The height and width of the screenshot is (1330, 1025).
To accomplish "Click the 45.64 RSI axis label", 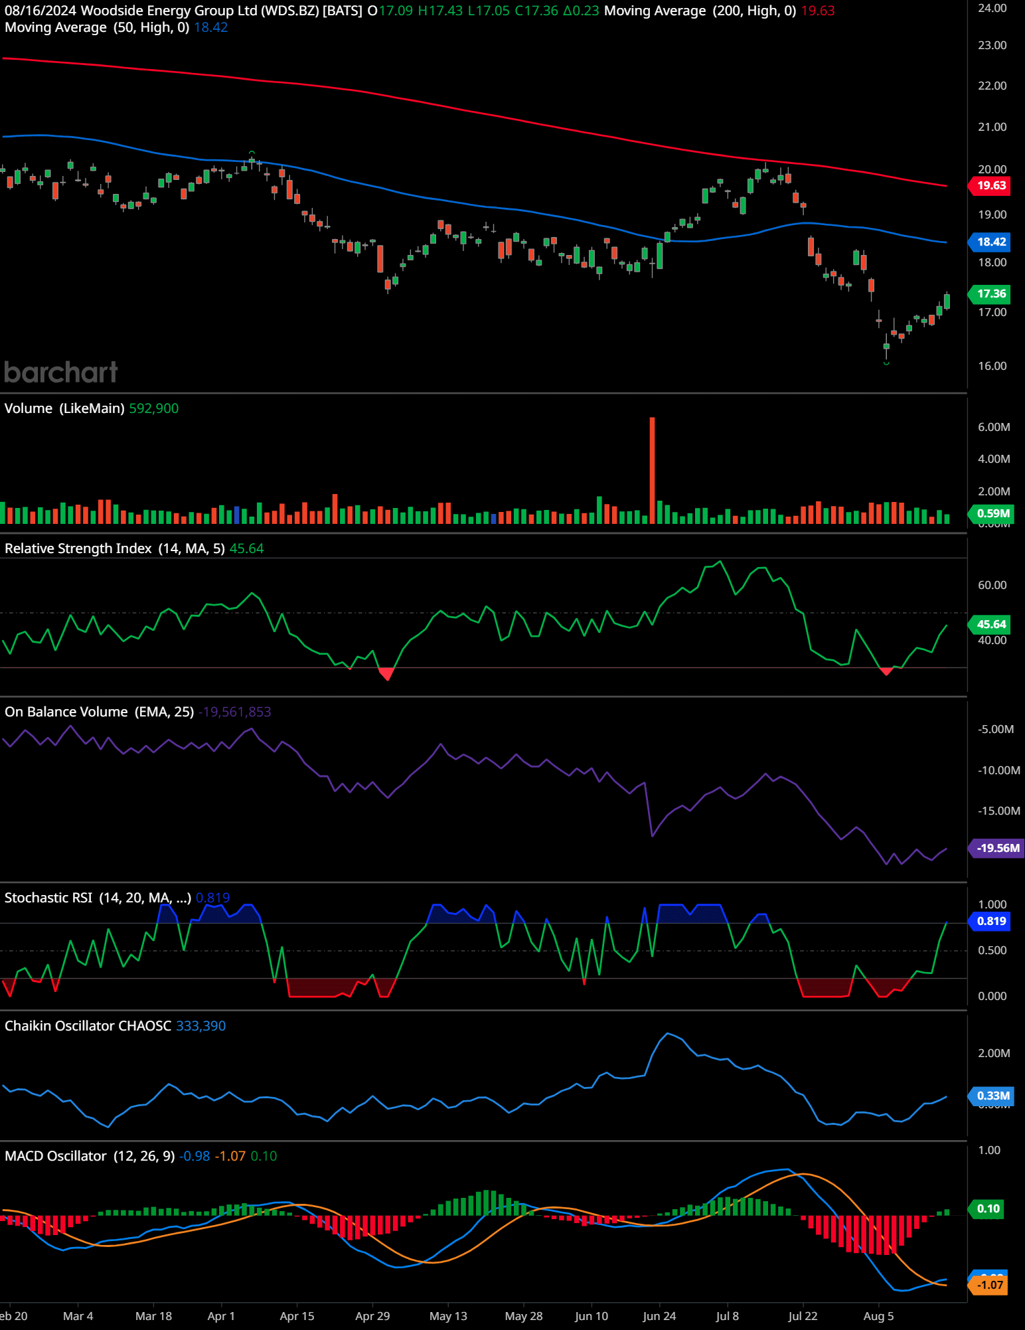I will pos(990,624).
